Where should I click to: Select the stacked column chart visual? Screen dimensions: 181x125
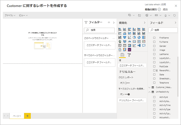[124, 29]
